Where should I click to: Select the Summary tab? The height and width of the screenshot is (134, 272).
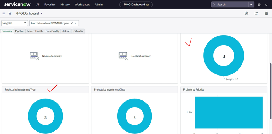(x=7, y=31)
